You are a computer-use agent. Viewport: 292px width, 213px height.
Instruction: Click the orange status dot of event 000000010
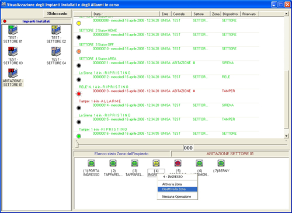click(79, 51)
